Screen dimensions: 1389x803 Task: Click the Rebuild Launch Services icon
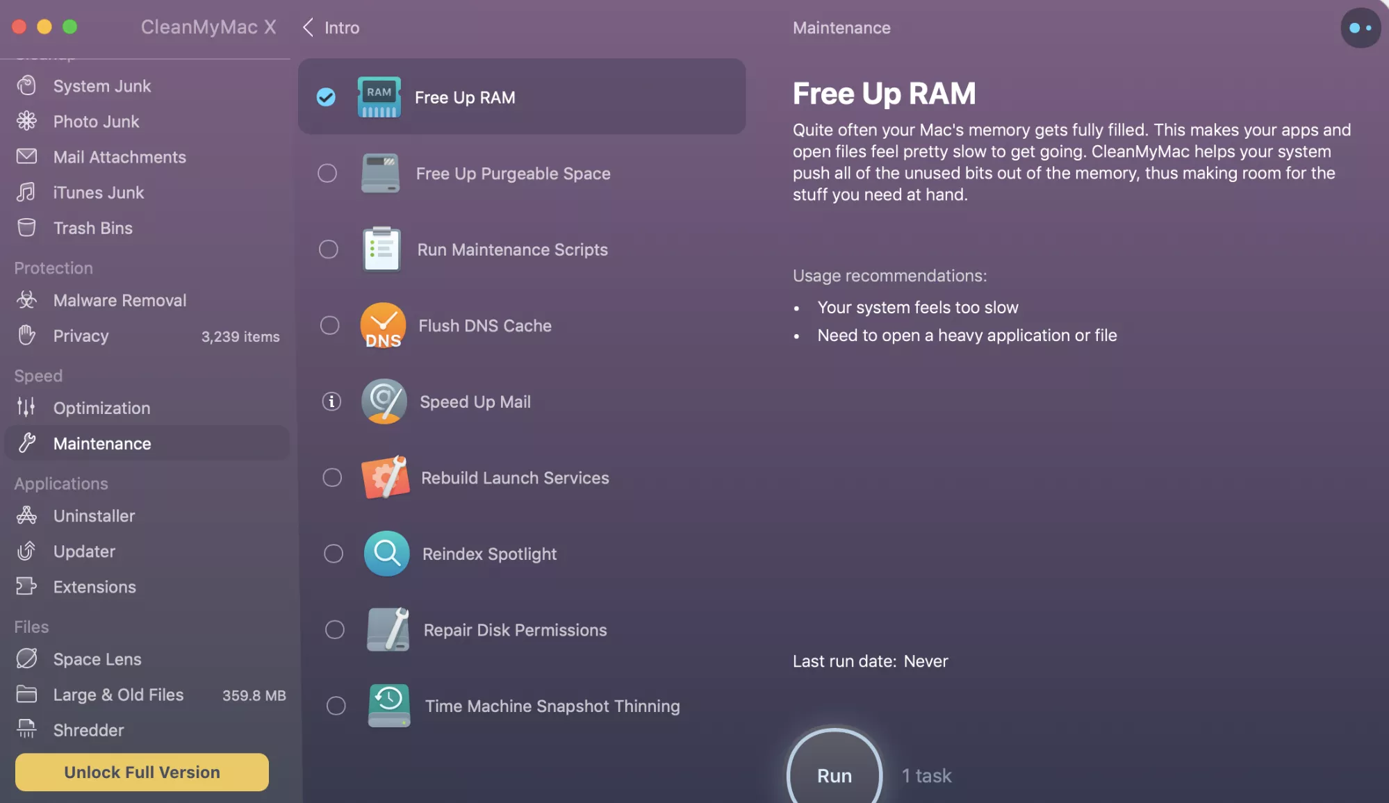click(x=386, y=477)
